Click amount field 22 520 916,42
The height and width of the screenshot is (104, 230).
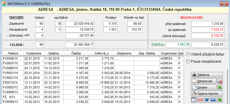click(x=80, y=24)
